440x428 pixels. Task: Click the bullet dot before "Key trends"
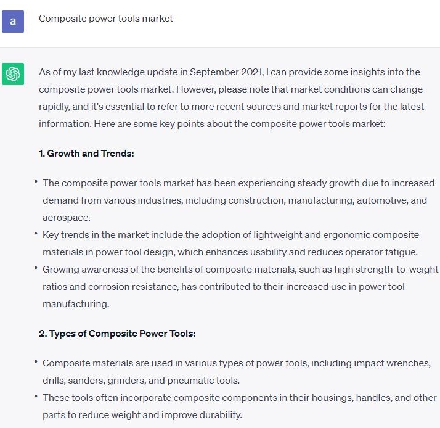point(36,233)
